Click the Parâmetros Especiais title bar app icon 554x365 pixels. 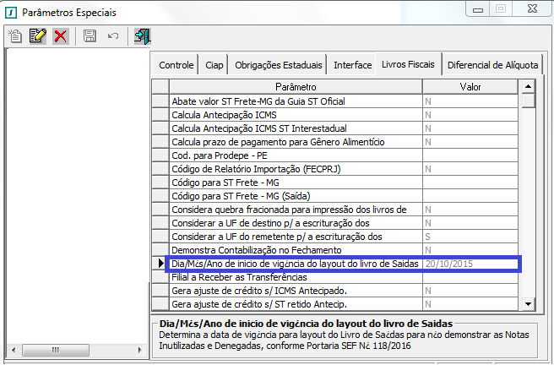11,13
